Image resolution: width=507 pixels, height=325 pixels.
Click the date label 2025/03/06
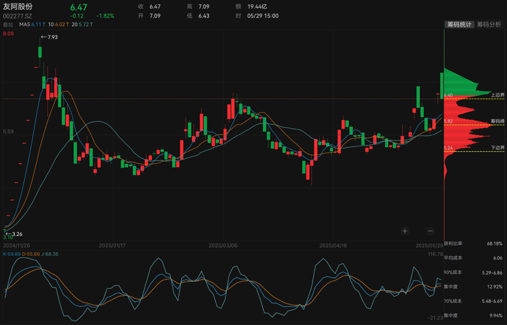[x=223, y=245]
